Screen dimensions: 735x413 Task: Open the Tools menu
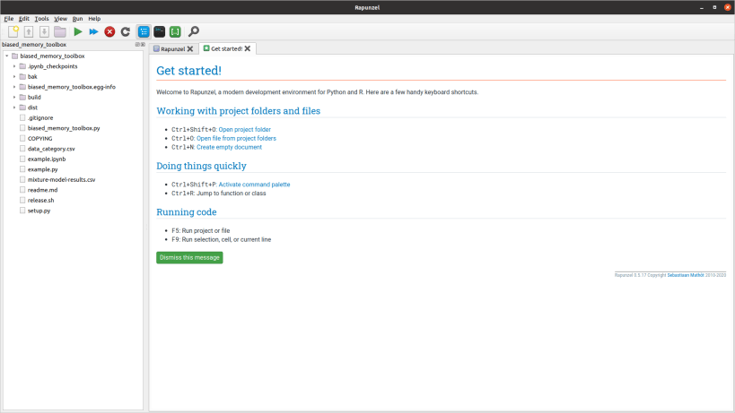41,19
